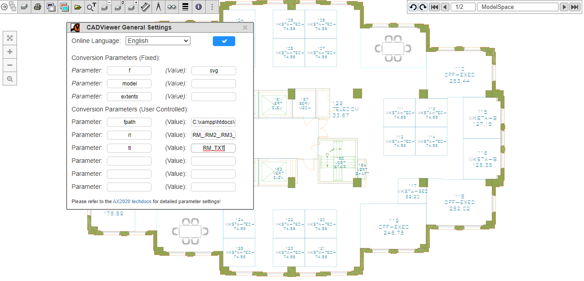584x281 pixels.
Task: Click the empty value field beside model
Action: click(214, 84)
